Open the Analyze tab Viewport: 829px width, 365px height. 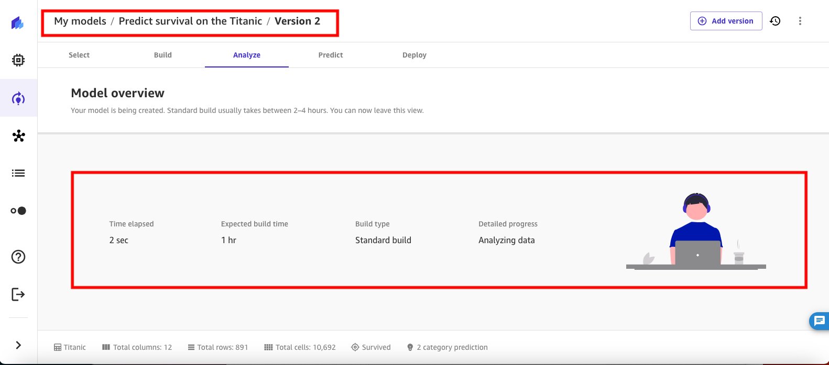click(247, 55)
